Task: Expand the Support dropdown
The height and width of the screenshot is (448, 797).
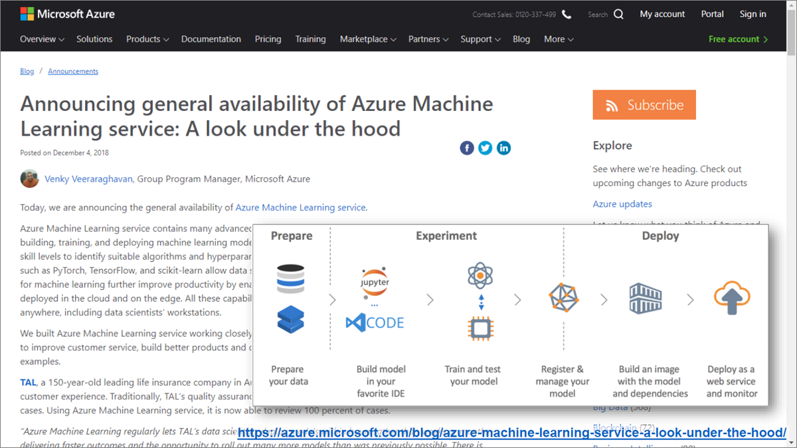Action: click(480, 39)
